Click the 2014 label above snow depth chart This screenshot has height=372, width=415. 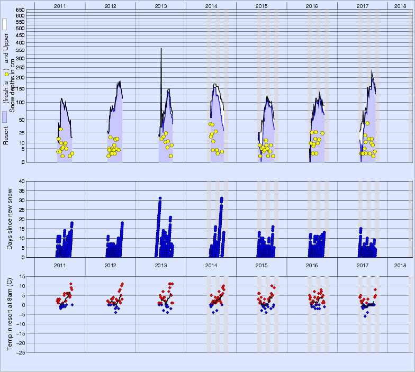[211, 6]
